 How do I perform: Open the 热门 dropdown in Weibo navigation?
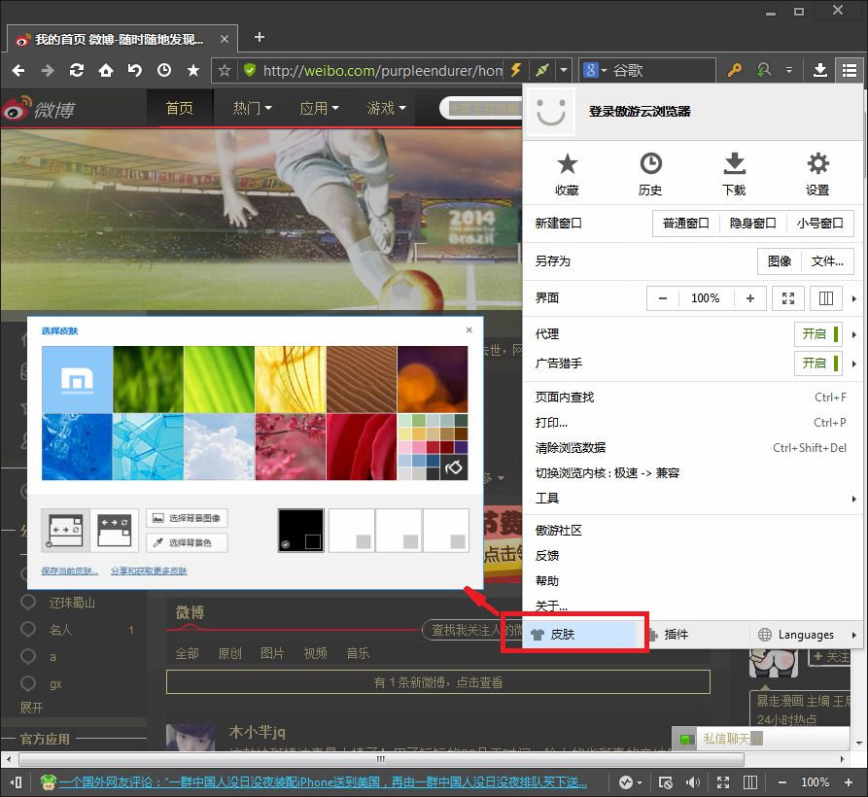pos(252,108)
